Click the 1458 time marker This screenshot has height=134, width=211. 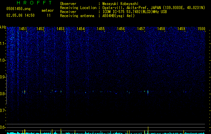tap(161, 29)
